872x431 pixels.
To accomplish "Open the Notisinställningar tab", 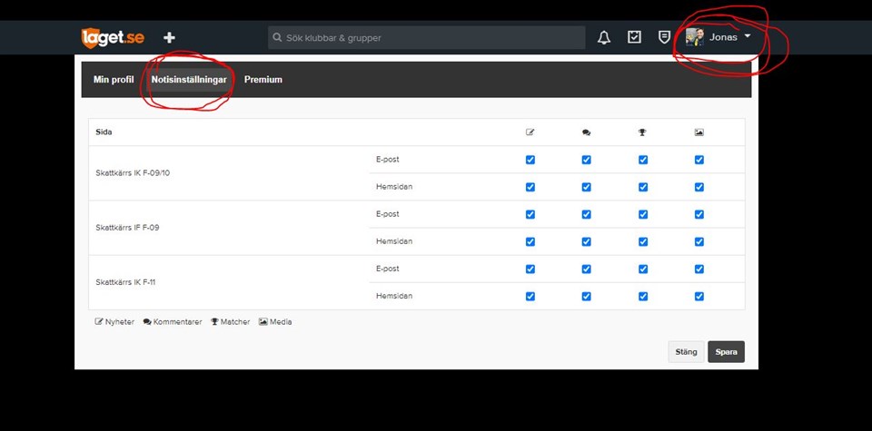I will tap(189, 80).
